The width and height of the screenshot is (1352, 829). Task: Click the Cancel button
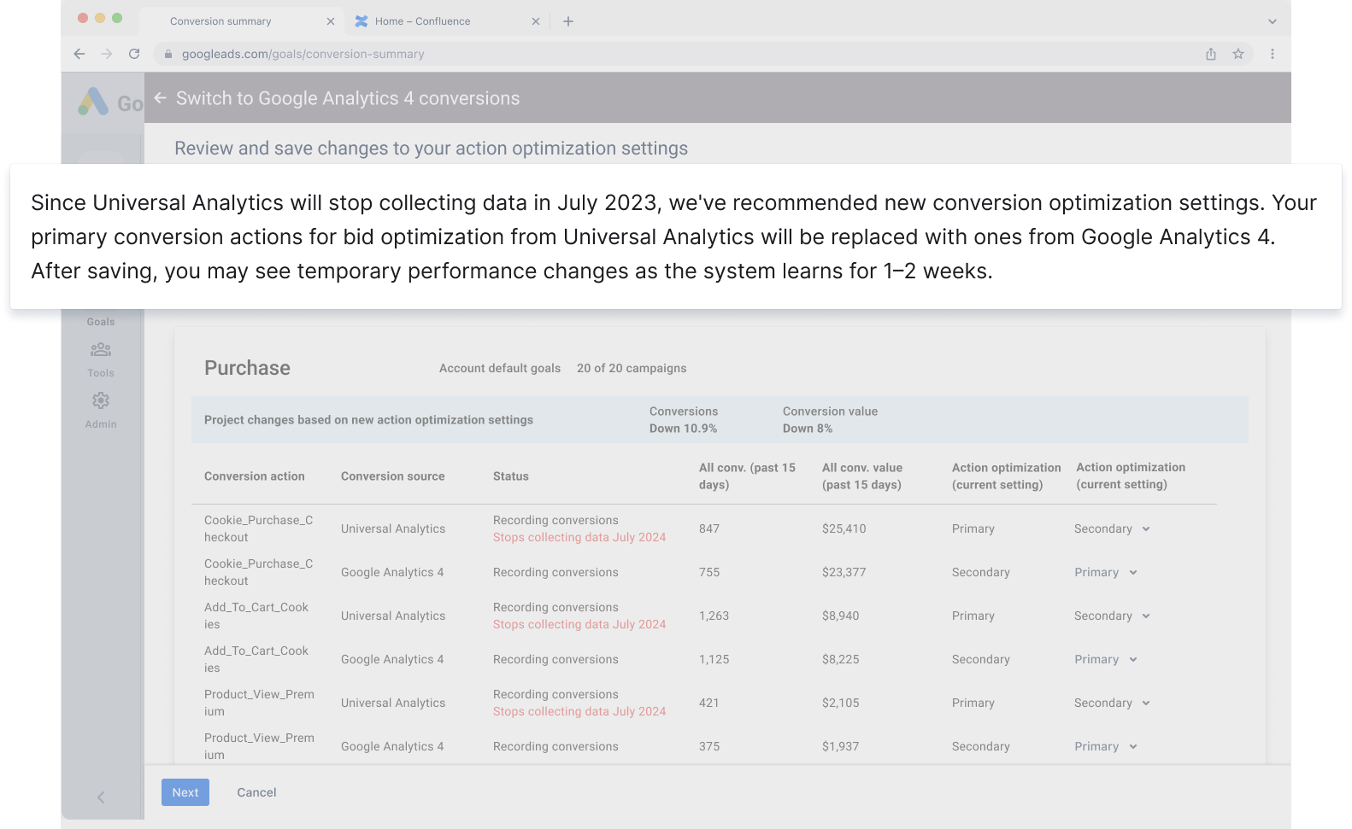(256, 792)
